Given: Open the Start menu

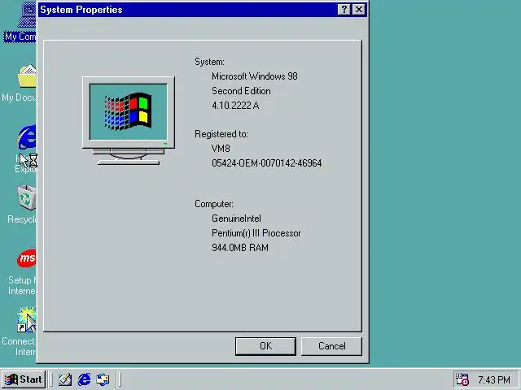Looking at the screenshot, I should 24,379.
